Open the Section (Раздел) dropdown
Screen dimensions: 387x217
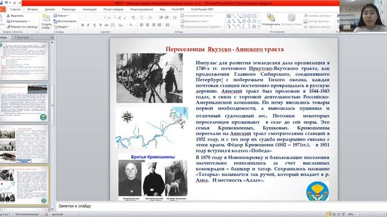click(x=62, y=27)
